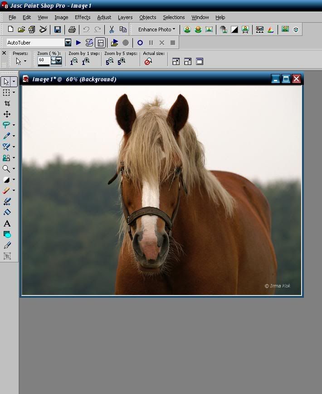Open the Layers menu
The height and width of the screenshot is (394, 322).
pyautogui.click(x=125, y=17)
